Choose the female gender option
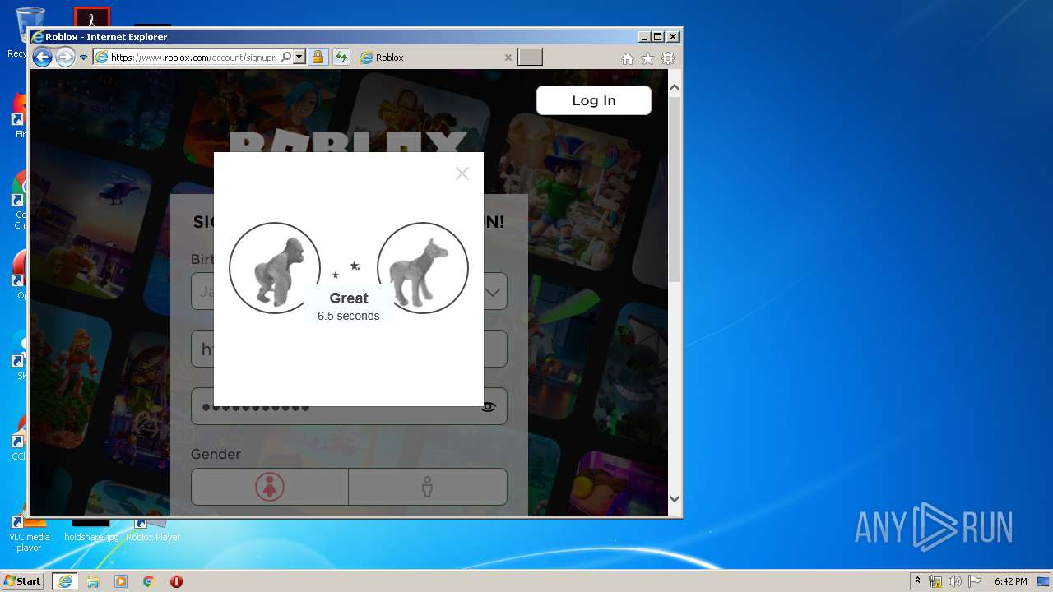1053x592 pixels. [x=269, y=487]
